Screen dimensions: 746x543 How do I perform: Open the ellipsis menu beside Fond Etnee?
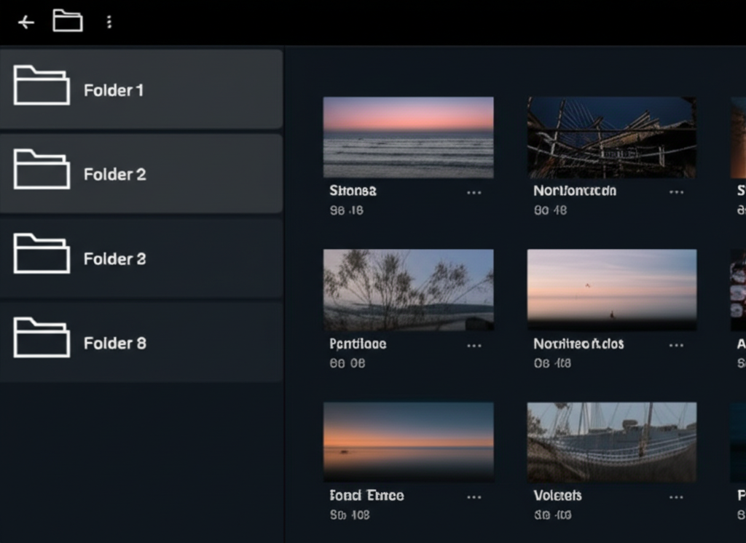point(474,497)
